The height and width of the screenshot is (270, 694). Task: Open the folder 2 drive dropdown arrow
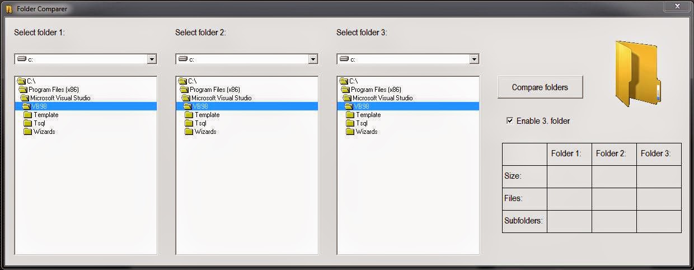point(313,59)
